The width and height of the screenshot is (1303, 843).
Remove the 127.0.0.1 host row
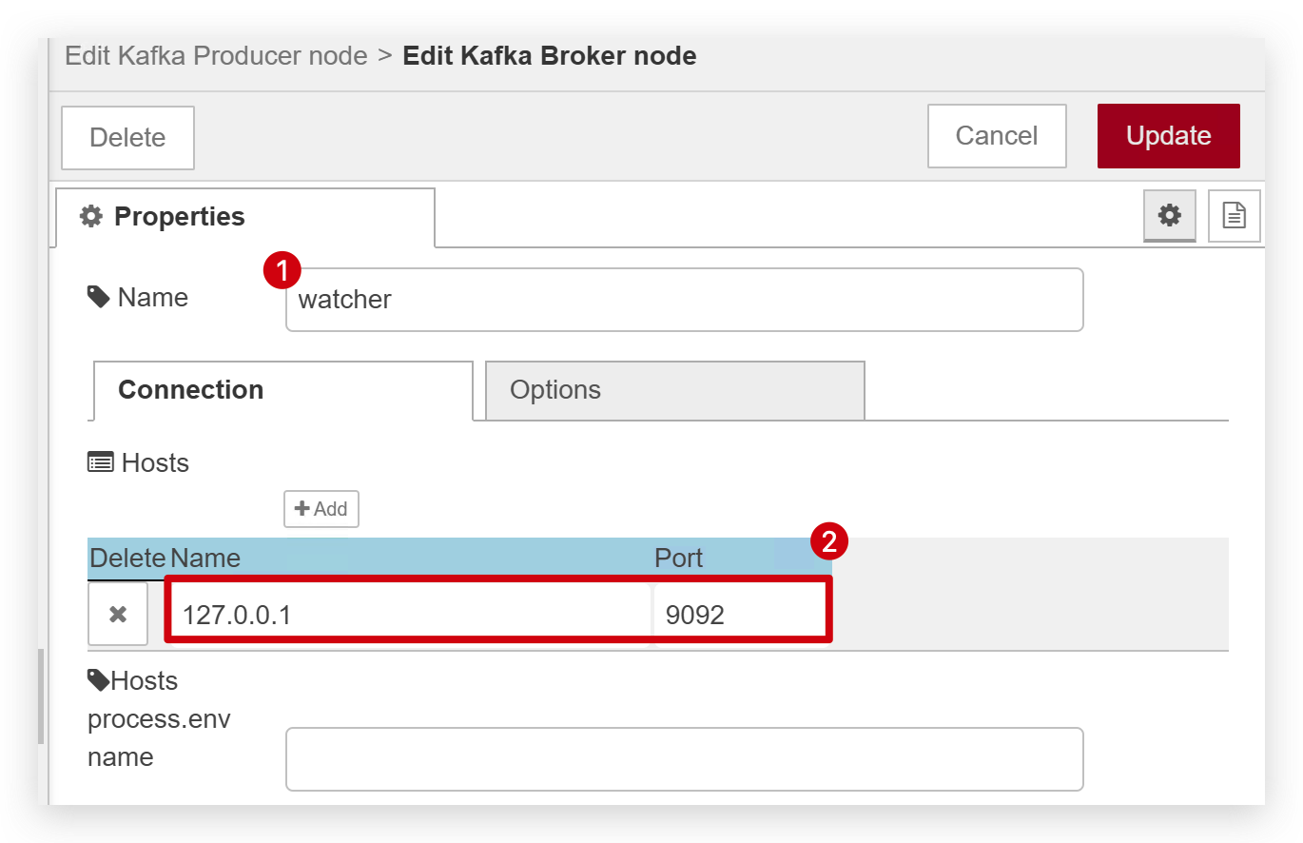click(x=118, y=614)
